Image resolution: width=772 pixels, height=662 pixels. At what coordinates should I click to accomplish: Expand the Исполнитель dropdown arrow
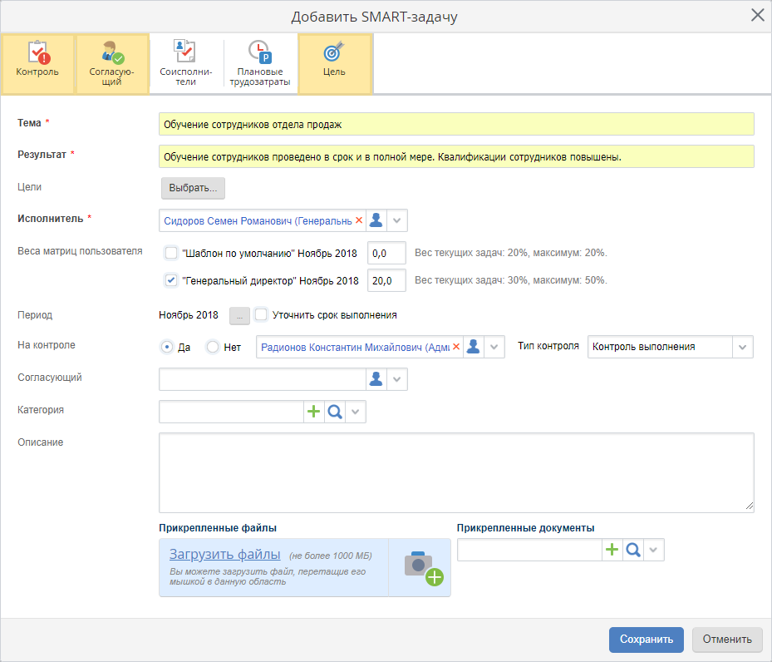397,220
